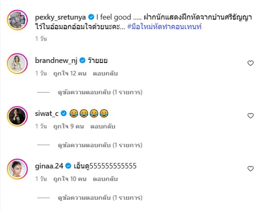Screen dimensions: 260x211
Task: Toggle heart on ginaa.24's comment
Action: tap(250, 169)
